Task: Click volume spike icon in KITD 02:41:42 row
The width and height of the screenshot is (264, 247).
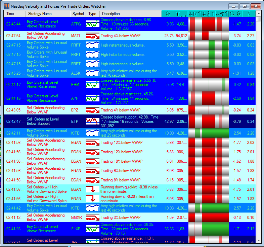Action: click(93, 208)
